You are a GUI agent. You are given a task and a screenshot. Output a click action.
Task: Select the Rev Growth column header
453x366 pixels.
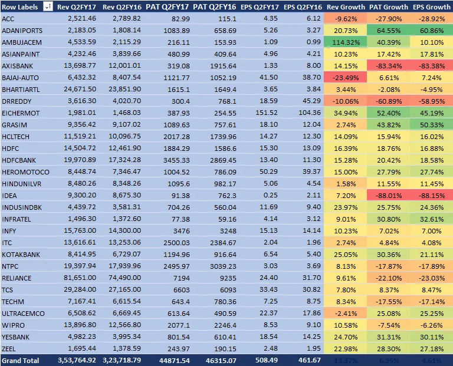(x=346, y=6)
